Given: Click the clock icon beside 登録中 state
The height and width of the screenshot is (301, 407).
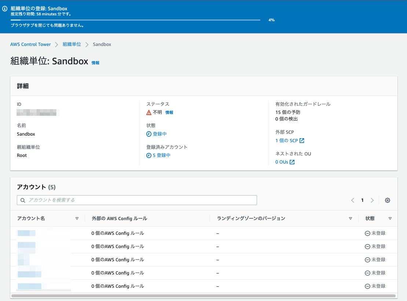Looking at the screenshot, I should point(149,134).
